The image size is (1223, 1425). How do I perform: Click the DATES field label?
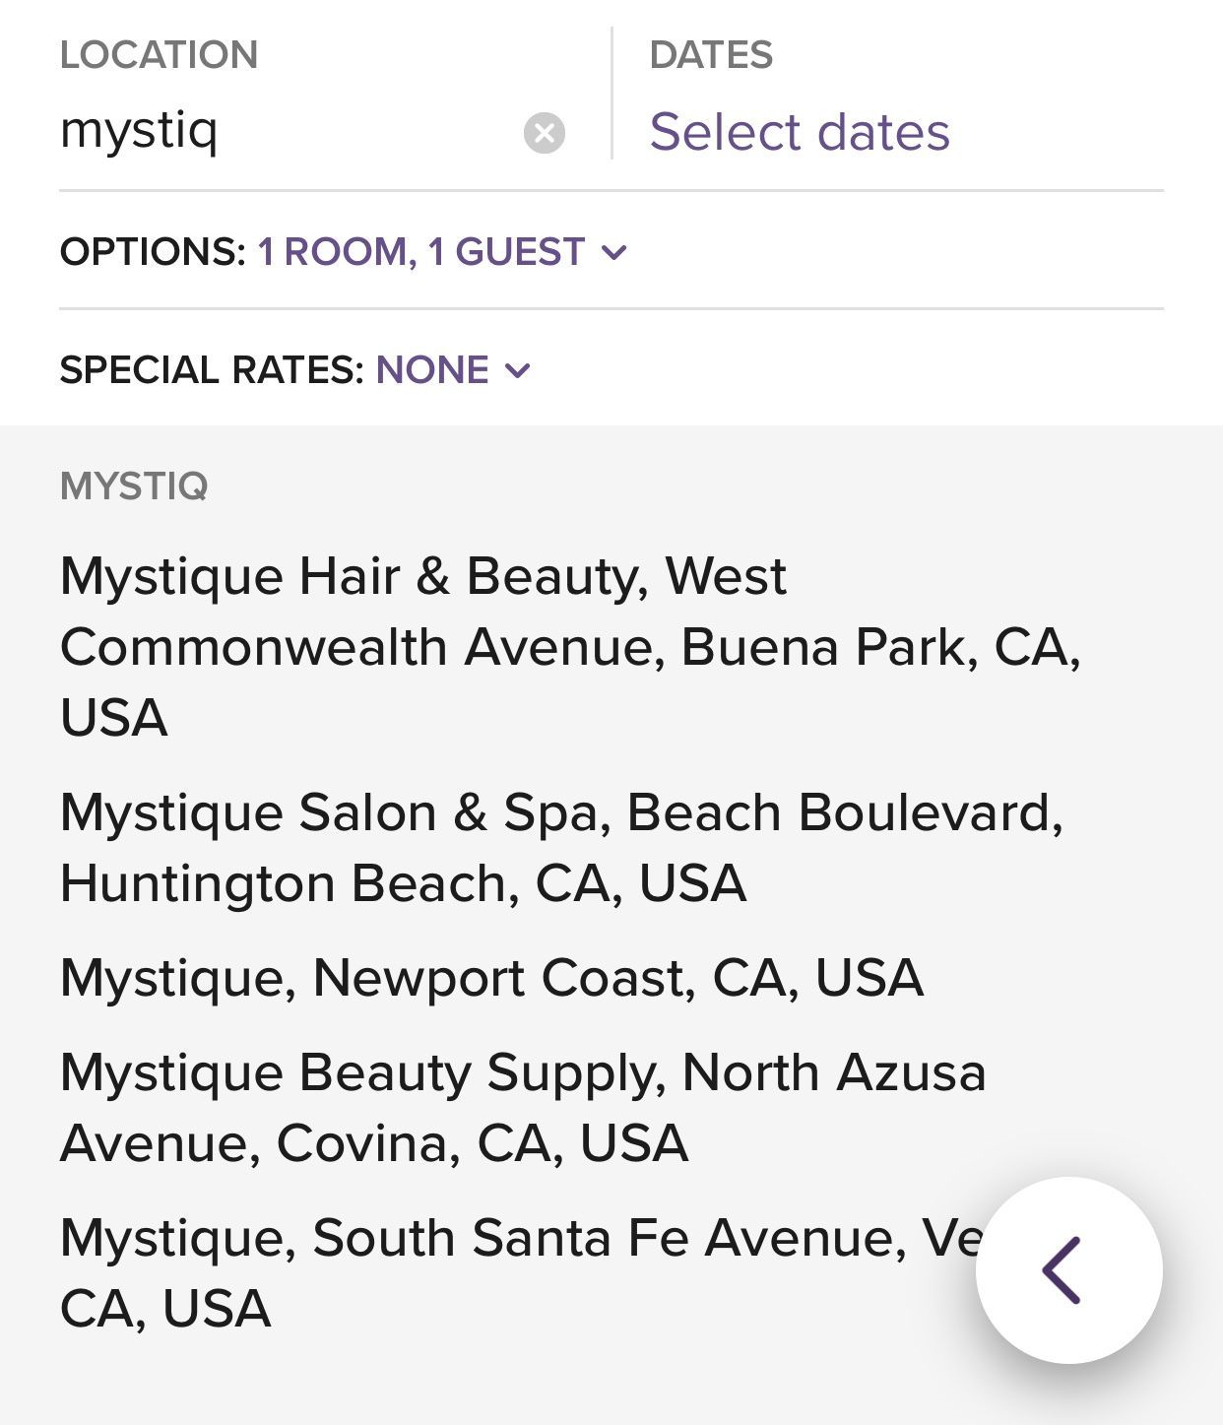click(x=711, y=55)
